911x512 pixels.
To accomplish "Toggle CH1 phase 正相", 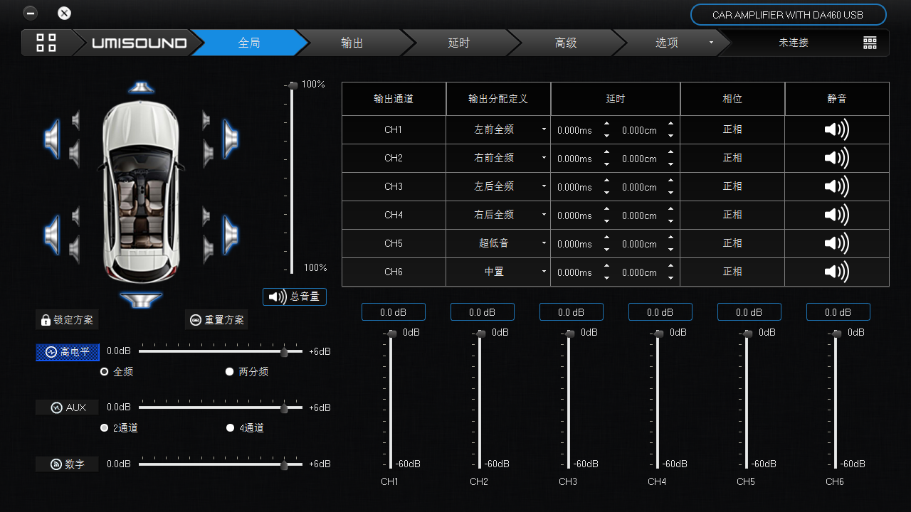I will point(732,129).
